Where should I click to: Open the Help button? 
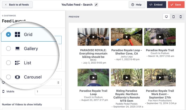[137, 5]
